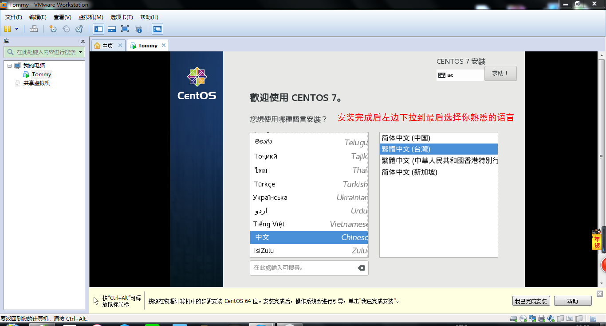
Task: Choose 繁體中文 Hong Kong locale
Action: [x=439, y=160]
